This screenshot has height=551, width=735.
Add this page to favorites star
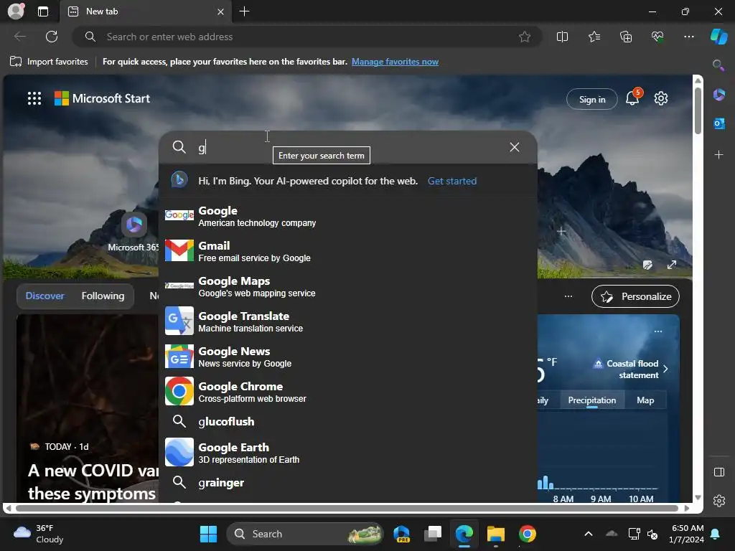[x=525, y=37]
